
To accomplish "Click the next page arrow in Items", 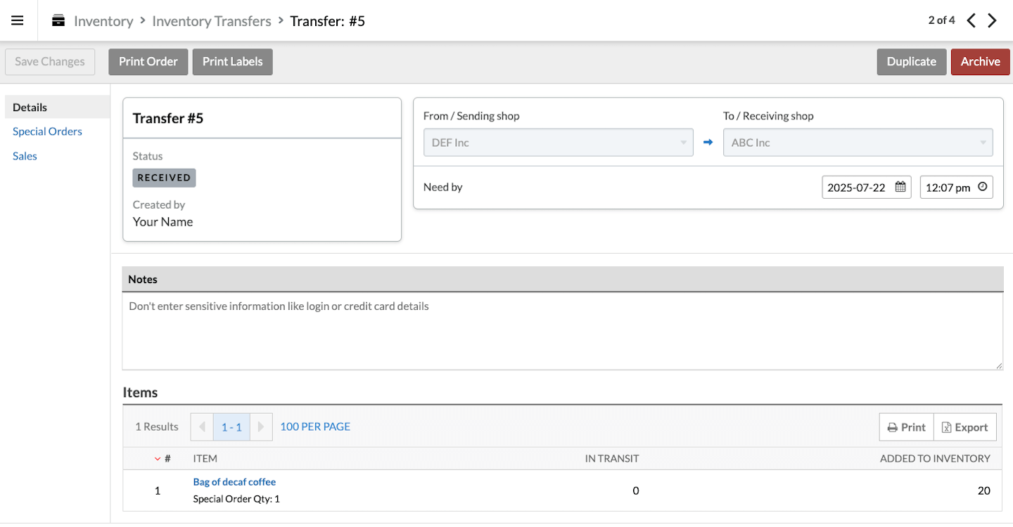I will [261, 427].
